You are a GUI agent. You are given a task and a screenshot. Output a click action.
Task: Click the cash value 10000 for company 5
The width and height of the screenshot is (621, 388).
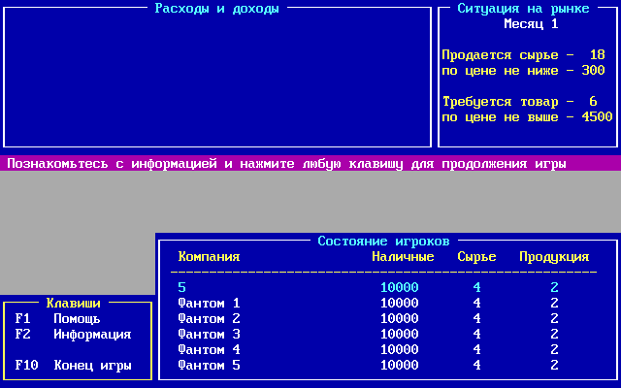click(399, 287)
